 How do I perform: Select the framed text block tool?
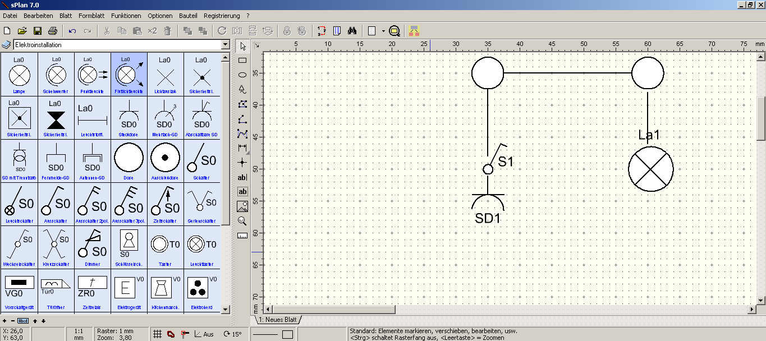[242, 192]
